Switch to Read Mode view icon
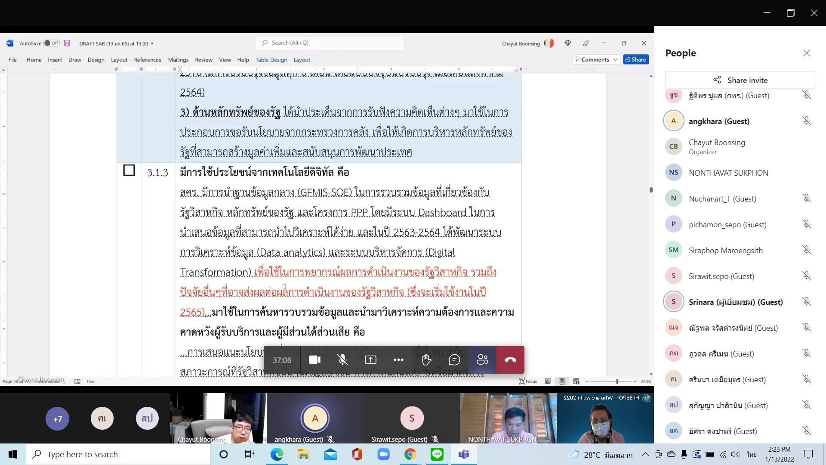This screenshot has height=465, width=826. pos(548,381)
